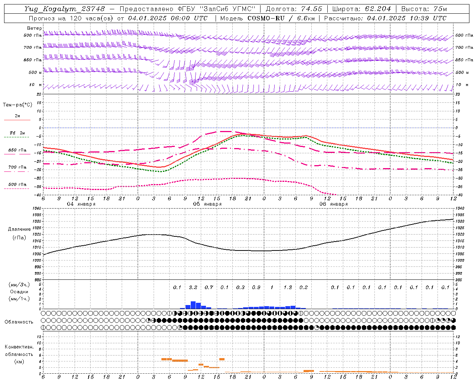Click the Высота: 75м header field

(x=424, y=9)
